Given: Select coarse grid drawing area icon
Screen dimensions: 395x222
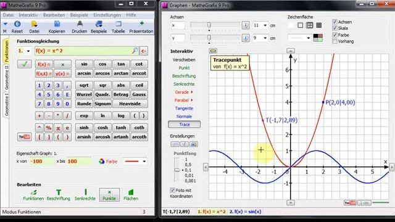Looking at the screenshot, I should click(310, 25).
